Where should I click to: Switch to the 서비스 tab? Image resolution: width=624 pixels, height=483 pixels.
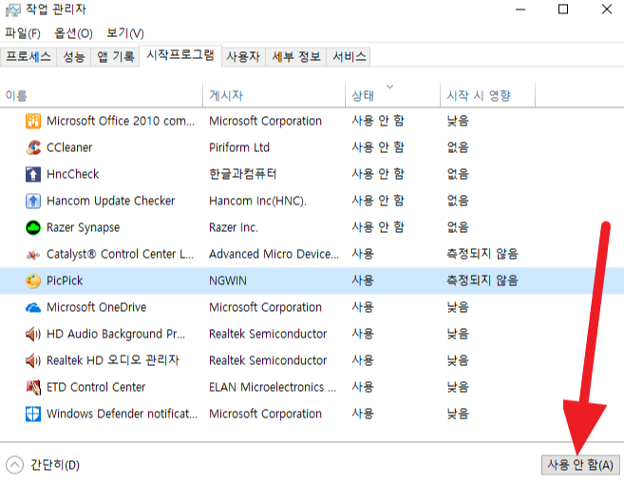(349, 57)
